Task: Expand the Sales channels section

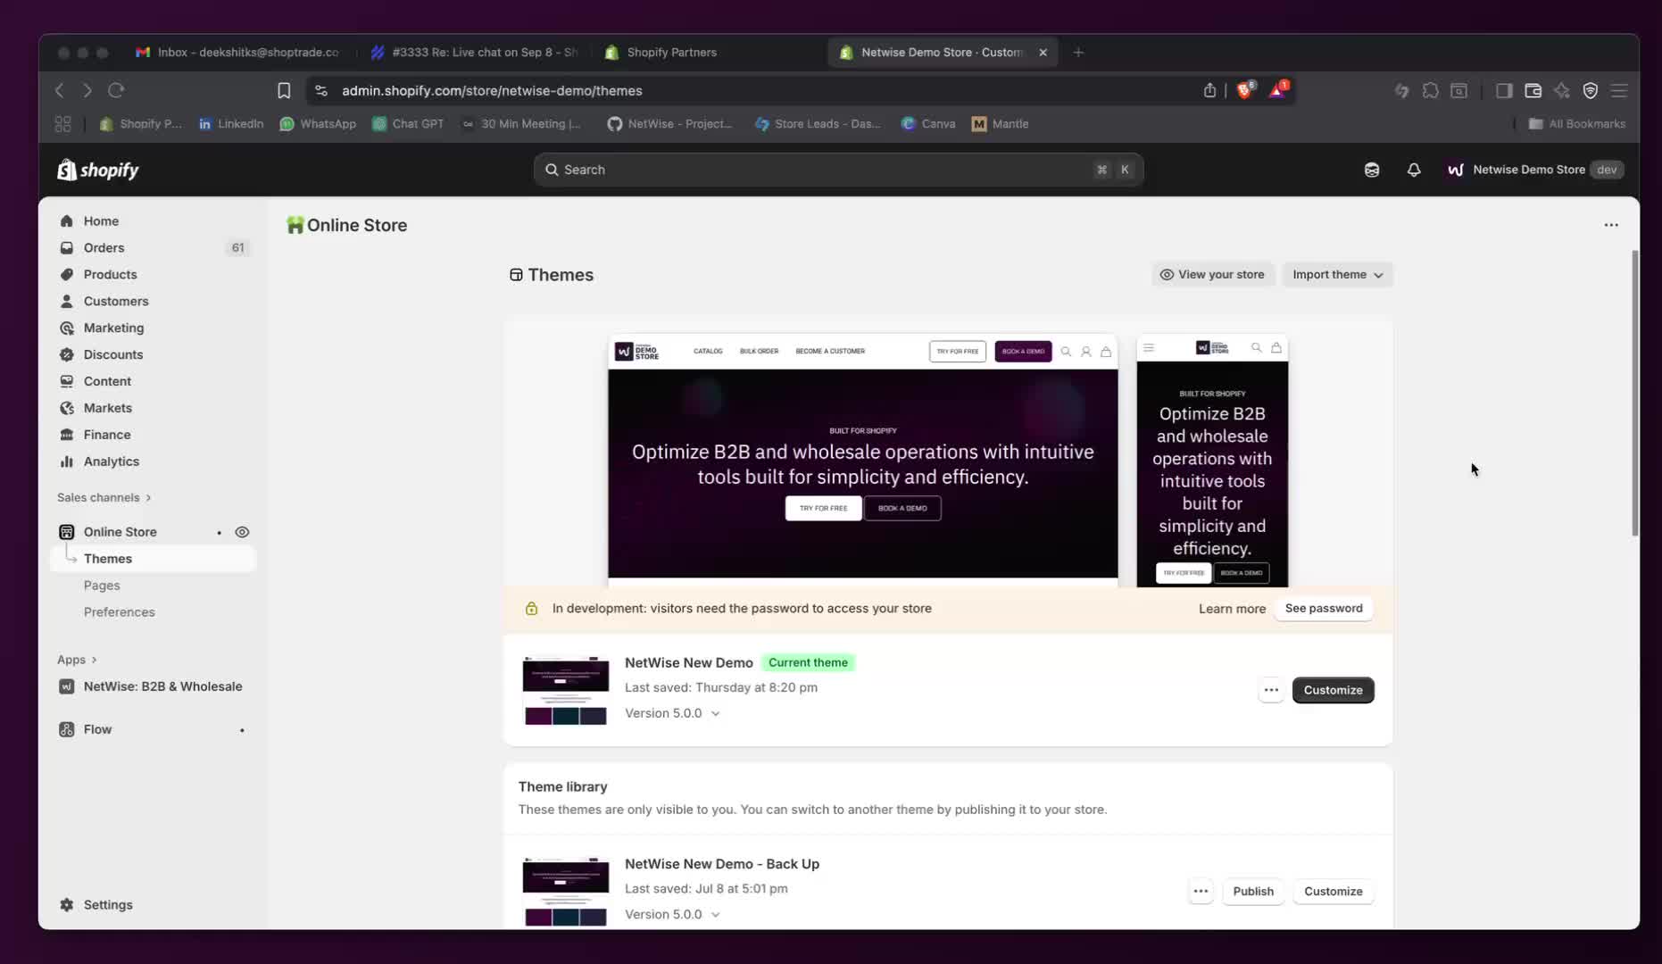Action: click(x=104, y=497)
